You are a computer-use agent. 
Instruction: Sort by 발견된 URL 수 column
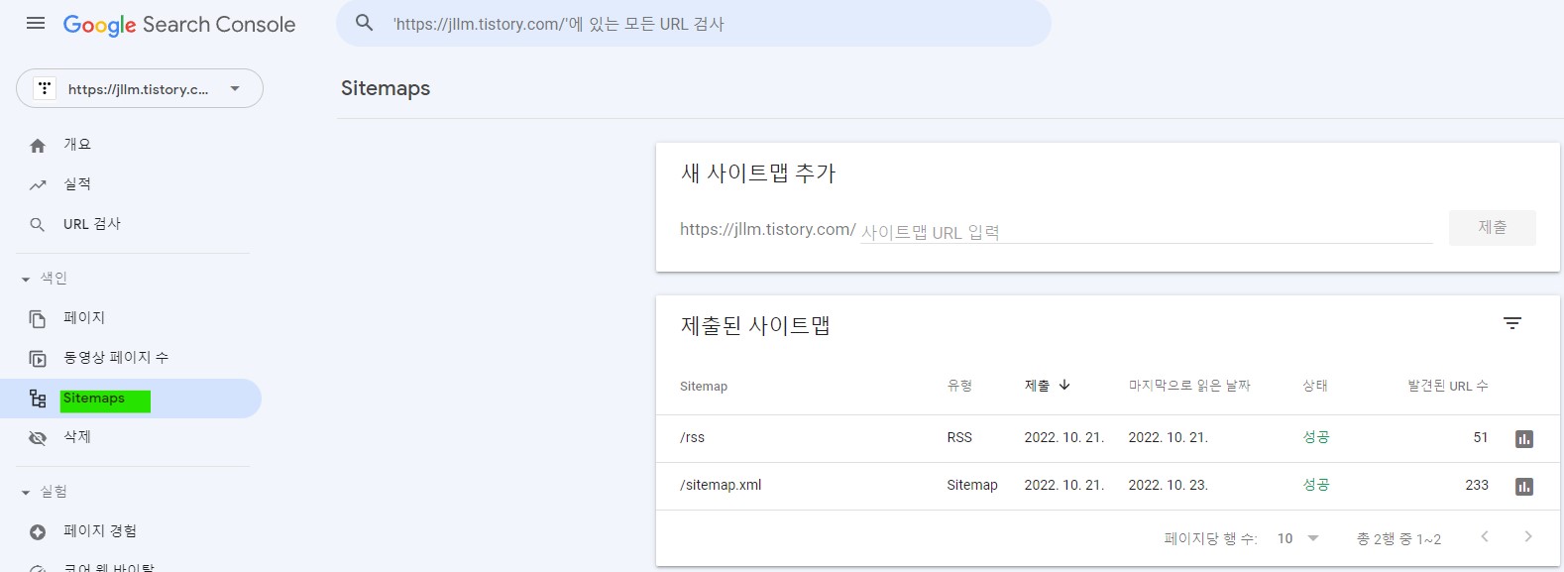click(1448, 386)
